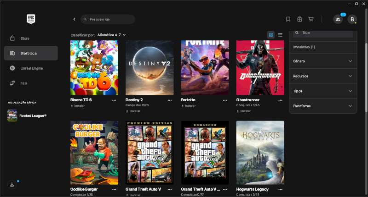The width and height of the screenshot is (368, 197).
Task: Open the Grand Theft Auto V Premium Edition cover
Action: click(149, 153)
